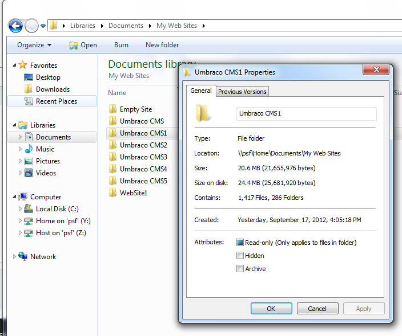The height and width of the screenshot is (336, 402).
Task: Collapse the Libraries tree section
Action: 14,125
